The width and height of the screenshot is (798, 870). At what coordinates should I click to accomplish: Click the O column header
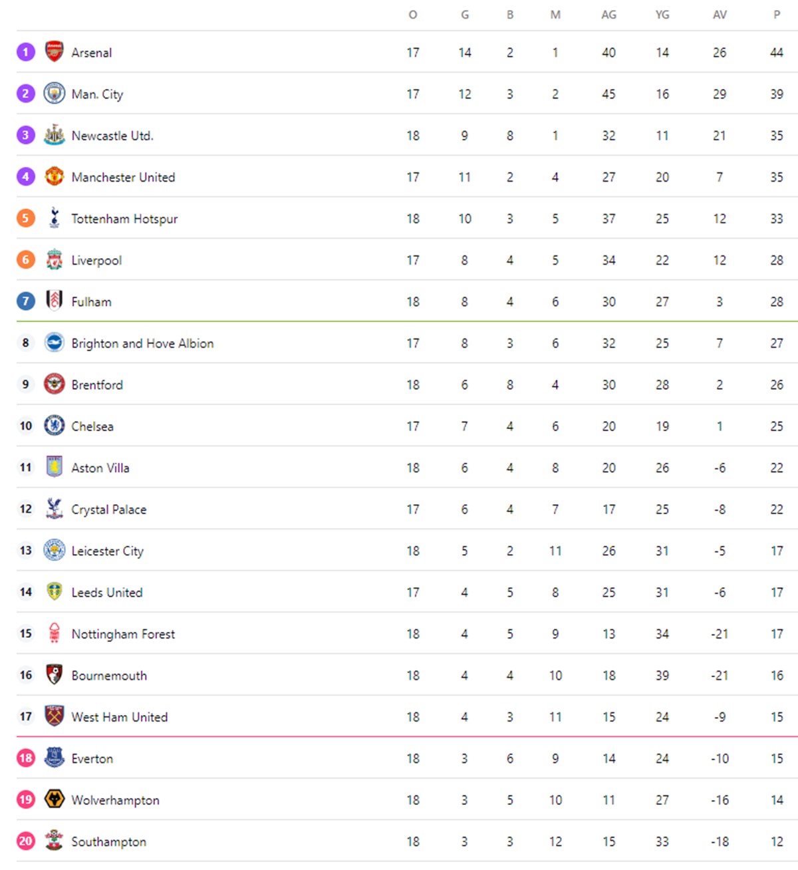pyautogui.click(x=413, y=15)
